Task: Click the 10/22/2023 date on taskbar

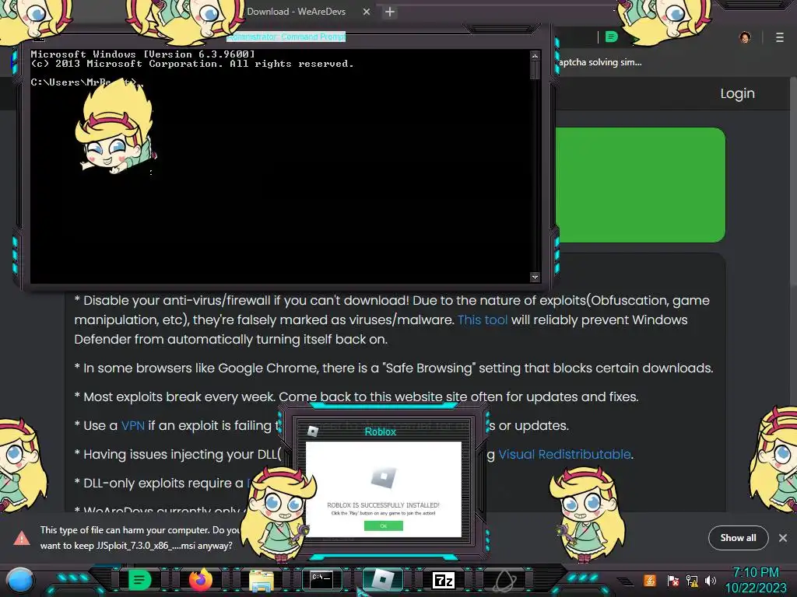Action: (x=756, y=588)
